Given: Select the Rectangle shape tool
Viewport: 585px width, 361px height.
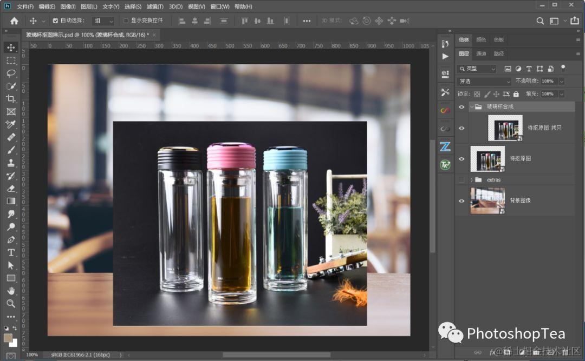Looking at the screenshot, I should [11, 278].
